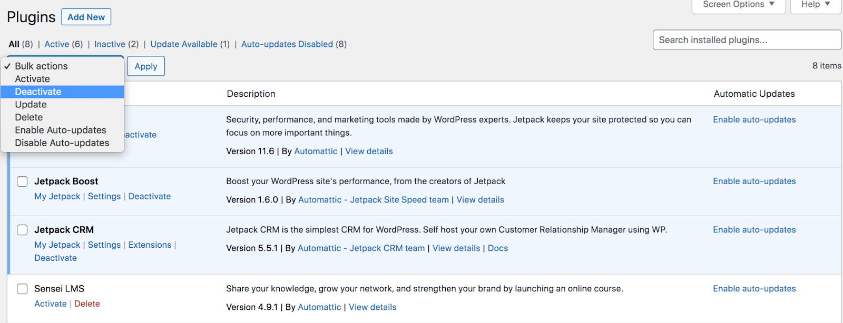Open Automattic author link for Sensei LMS
The image size is (843, 323).
point(320,307)
